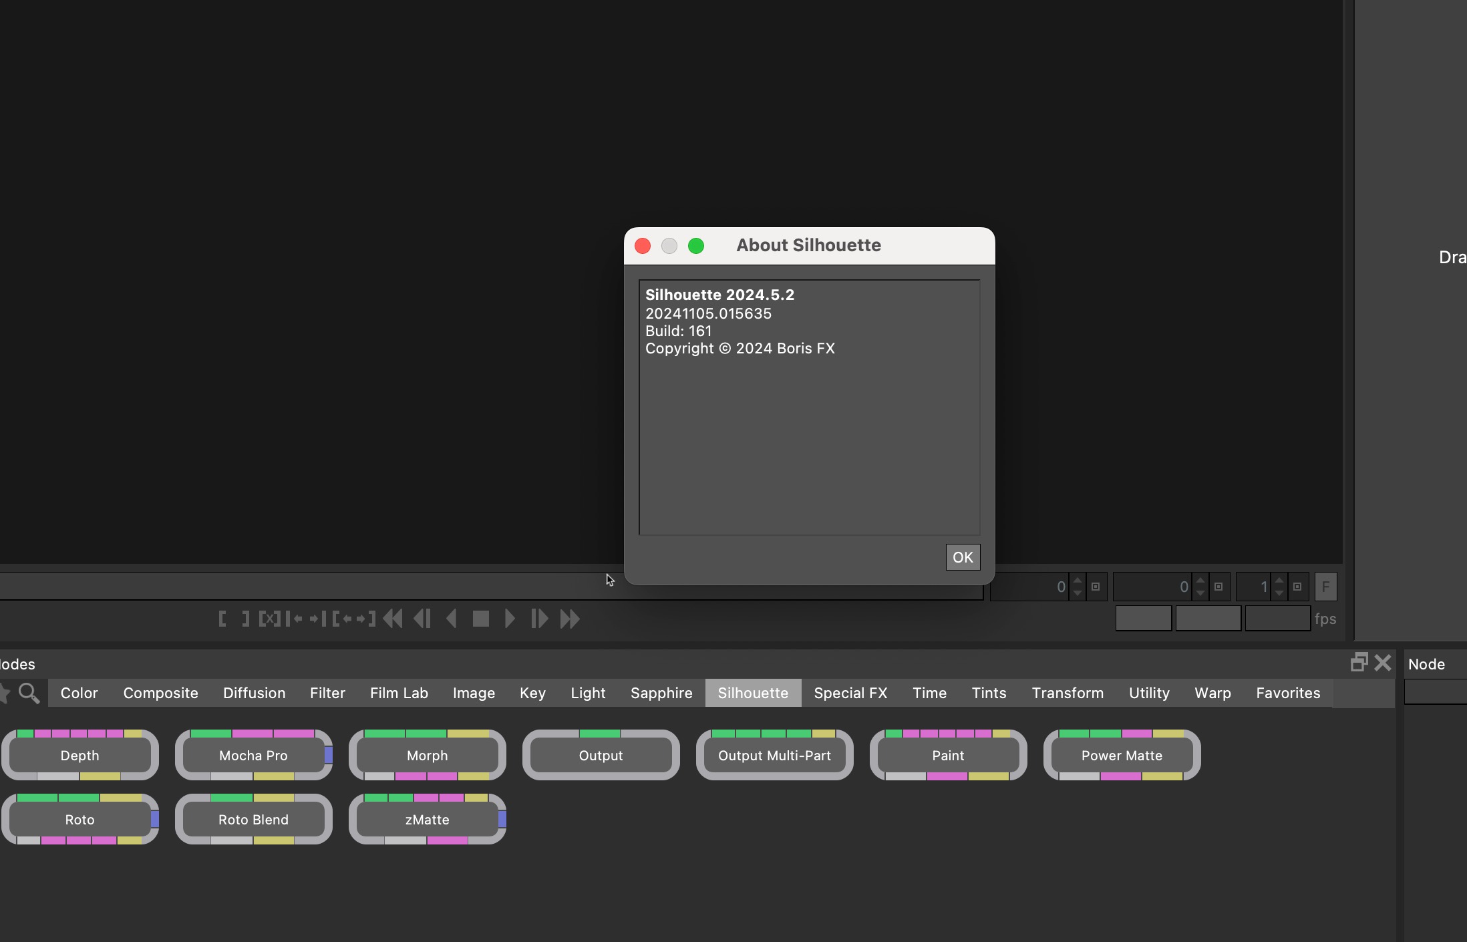Undock the Nodes panel with float icon
The height and width of the screenshot is (942, 1467).
coord(1359,662)
